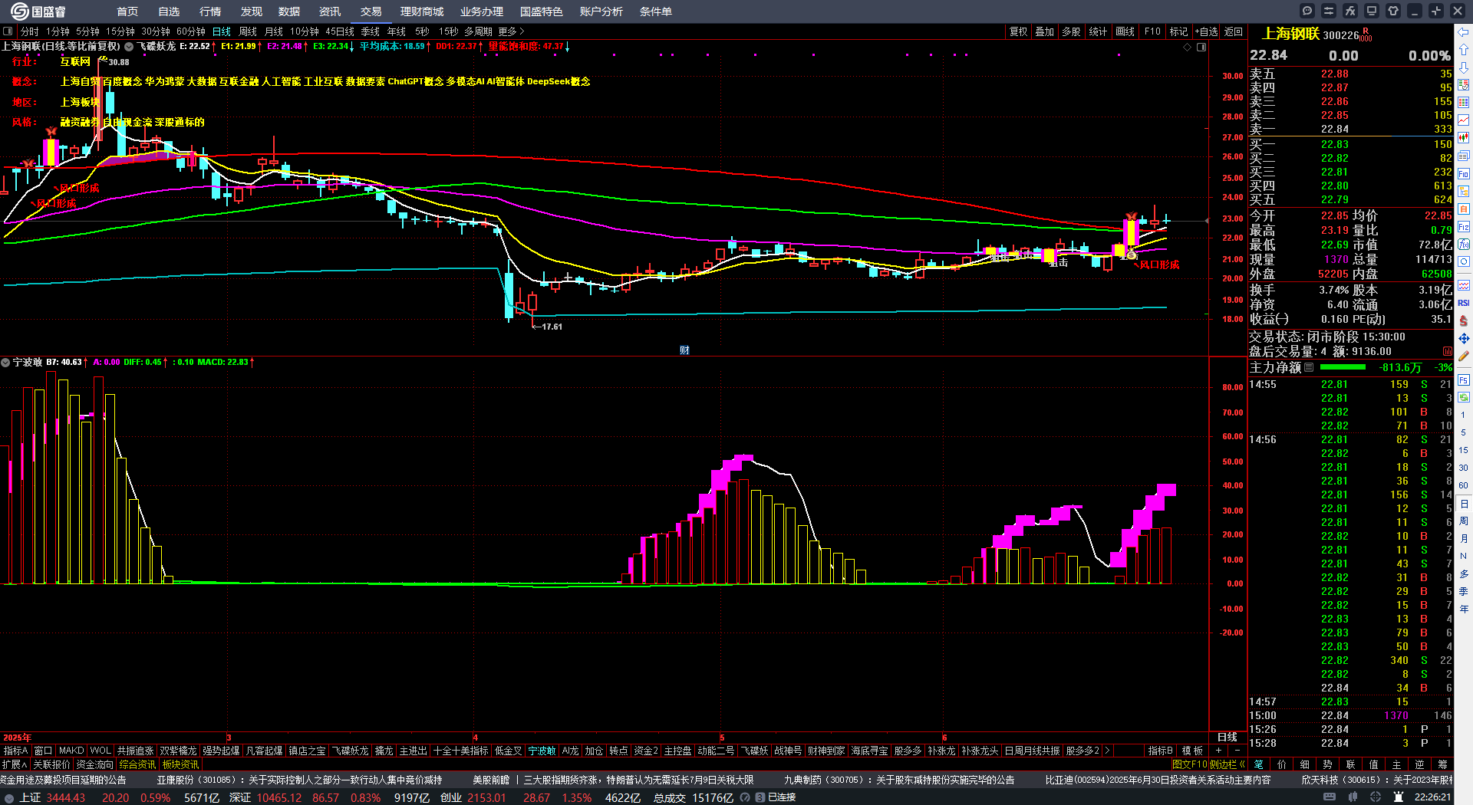This screenshot has width=1473, height=805.
Task: Open the 主力净额 list icon
Action: point(1309,367)
